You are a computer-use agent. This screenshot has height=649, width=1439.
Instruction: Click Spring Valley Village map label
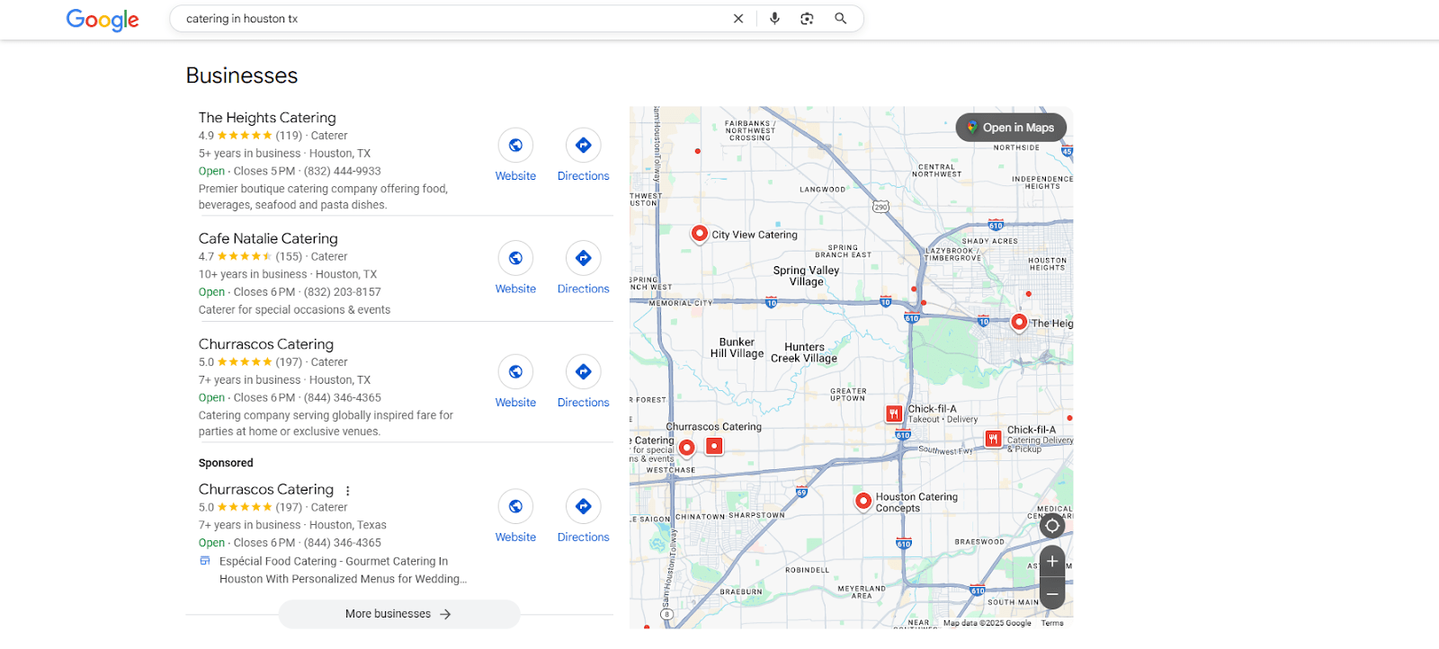pyautogui.click(x=806, y=276)
